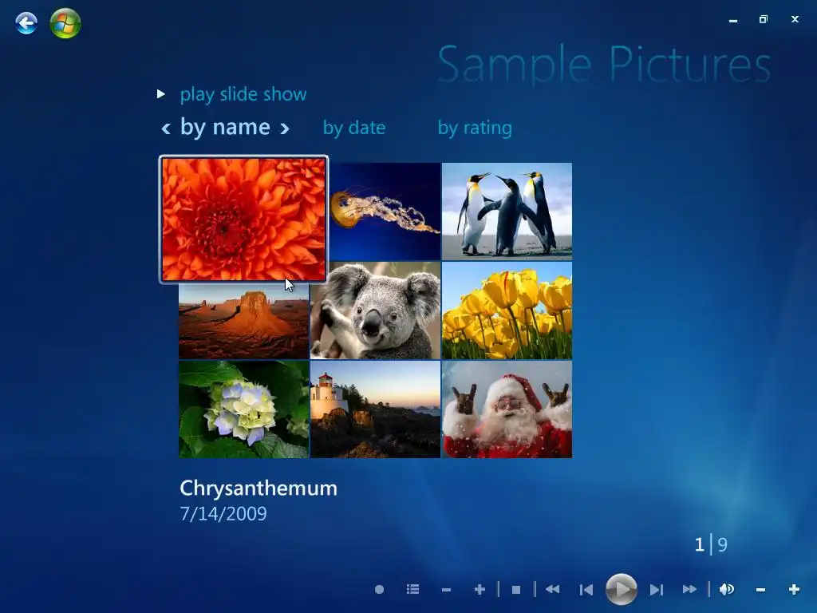Open the guide list icon
This screenshot has height=613, width=817.
(412, 590)
